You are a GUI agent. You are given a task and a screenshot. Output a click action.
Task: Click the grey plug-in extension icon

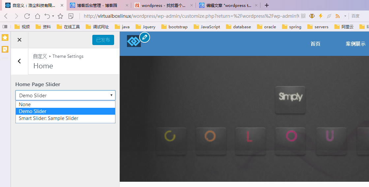(329, 16)
